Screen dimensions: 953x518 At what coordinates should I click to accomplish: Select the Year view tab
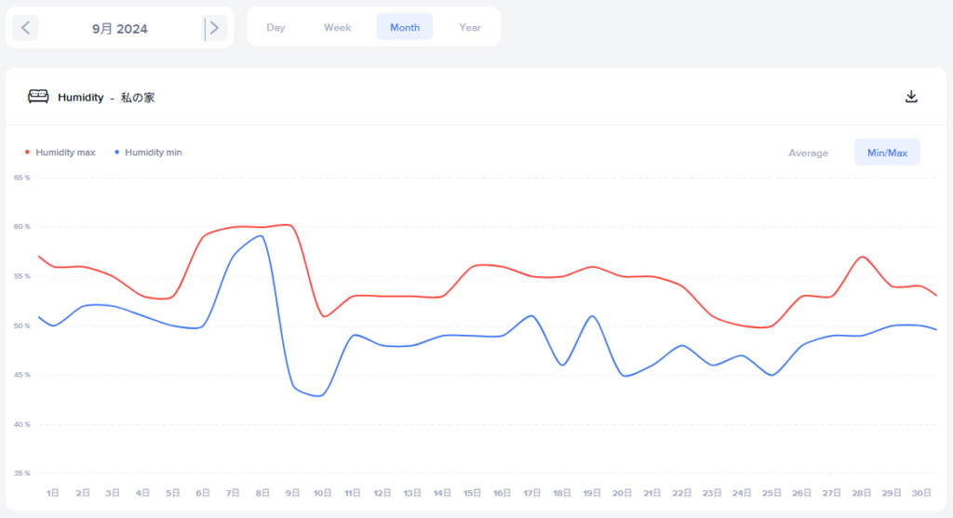pos(470,28)
